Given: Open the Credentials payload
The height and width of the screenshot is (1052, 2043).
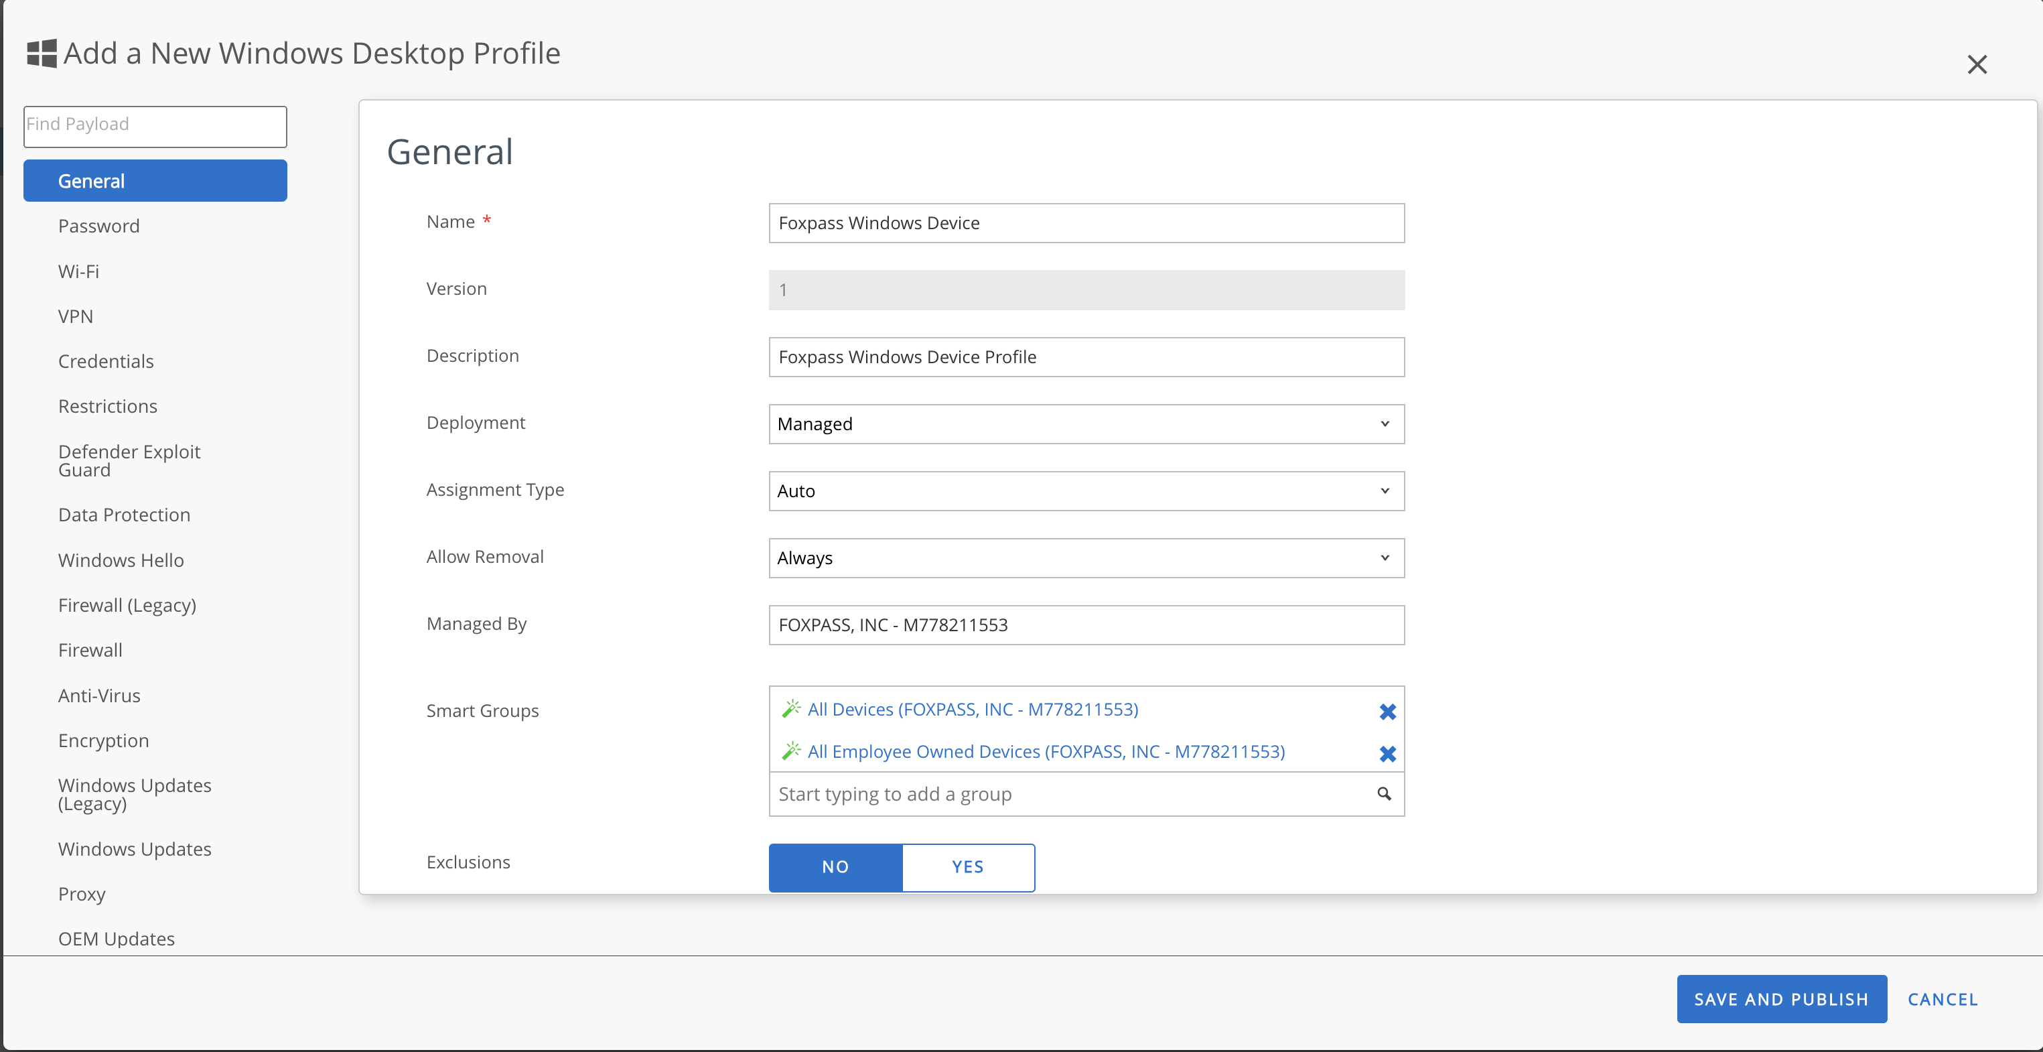Looking at the screenshot, I should click(x=105, y=362).
